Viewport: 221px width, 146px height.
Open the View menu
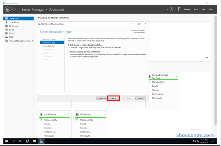(x=204, y=9)
